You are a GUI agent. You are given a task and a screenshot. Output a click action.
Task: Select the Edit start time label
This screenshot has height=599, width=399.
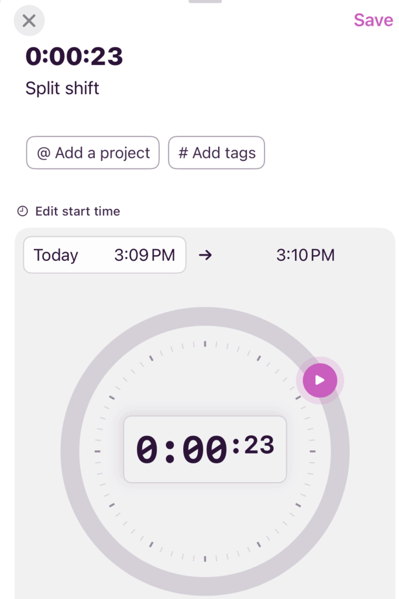pyautogui.click(x=77, y=211)
